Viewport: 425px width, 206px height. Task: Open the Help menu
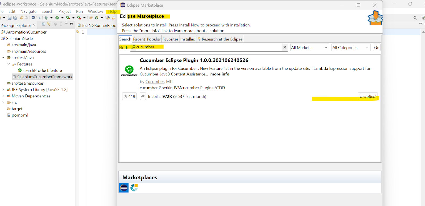click(112, 11)
